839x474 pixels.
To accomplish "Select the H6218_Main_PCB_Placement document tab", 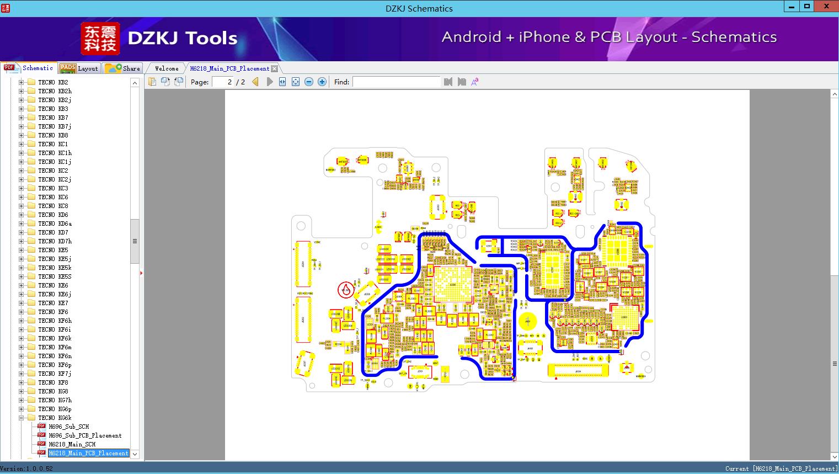I will coord(229,68).
